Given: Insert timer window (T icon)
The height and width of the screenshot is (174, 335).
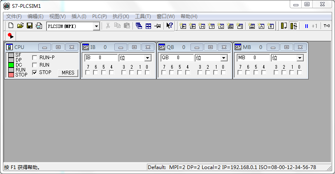Looking at the screenshot, I should (x=211, y=26).
